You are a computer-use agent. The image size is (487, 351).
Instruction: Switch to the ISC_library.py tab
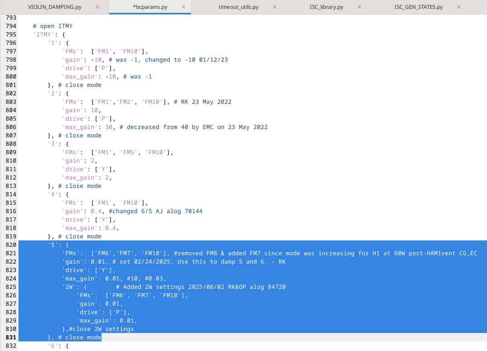tap(326, 7)
